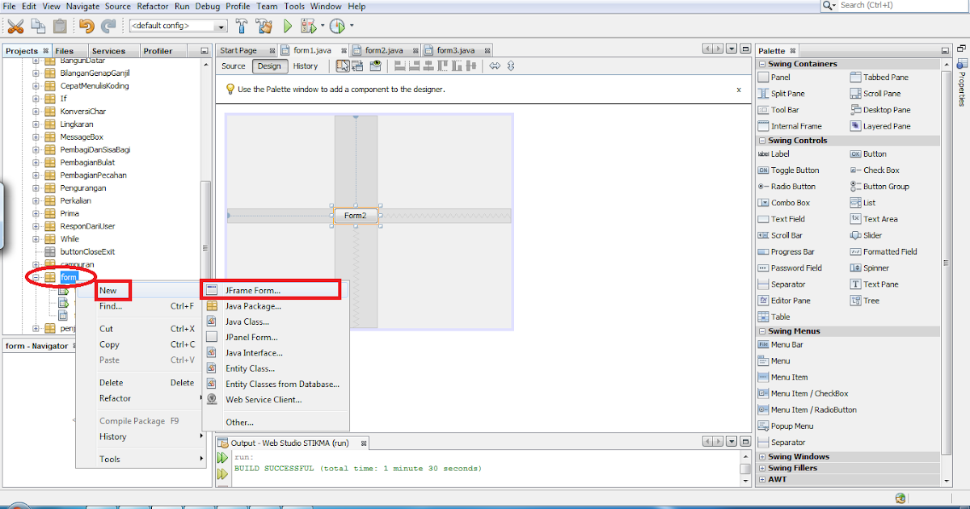This screenshot has height=509, width=970.
Task: Click the Clean and Build hammer icon
Action: (264, 25)
